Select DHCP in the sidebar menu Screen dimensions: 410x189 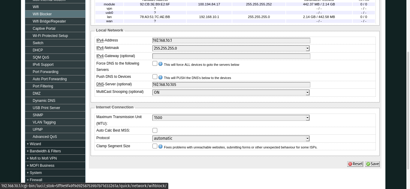coord(38,50)
